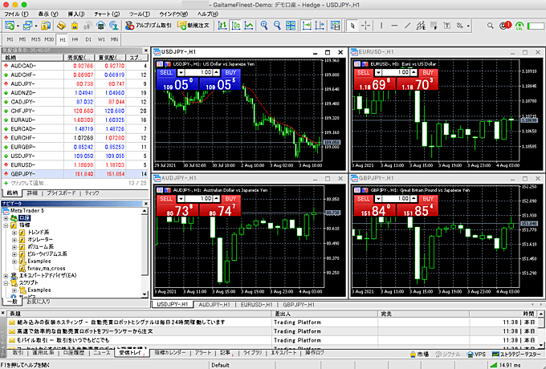Image resolution: width=546 pixels, height=369 pixels.
Task: Select the vertical line drawing tool
Action: point(381,26)
